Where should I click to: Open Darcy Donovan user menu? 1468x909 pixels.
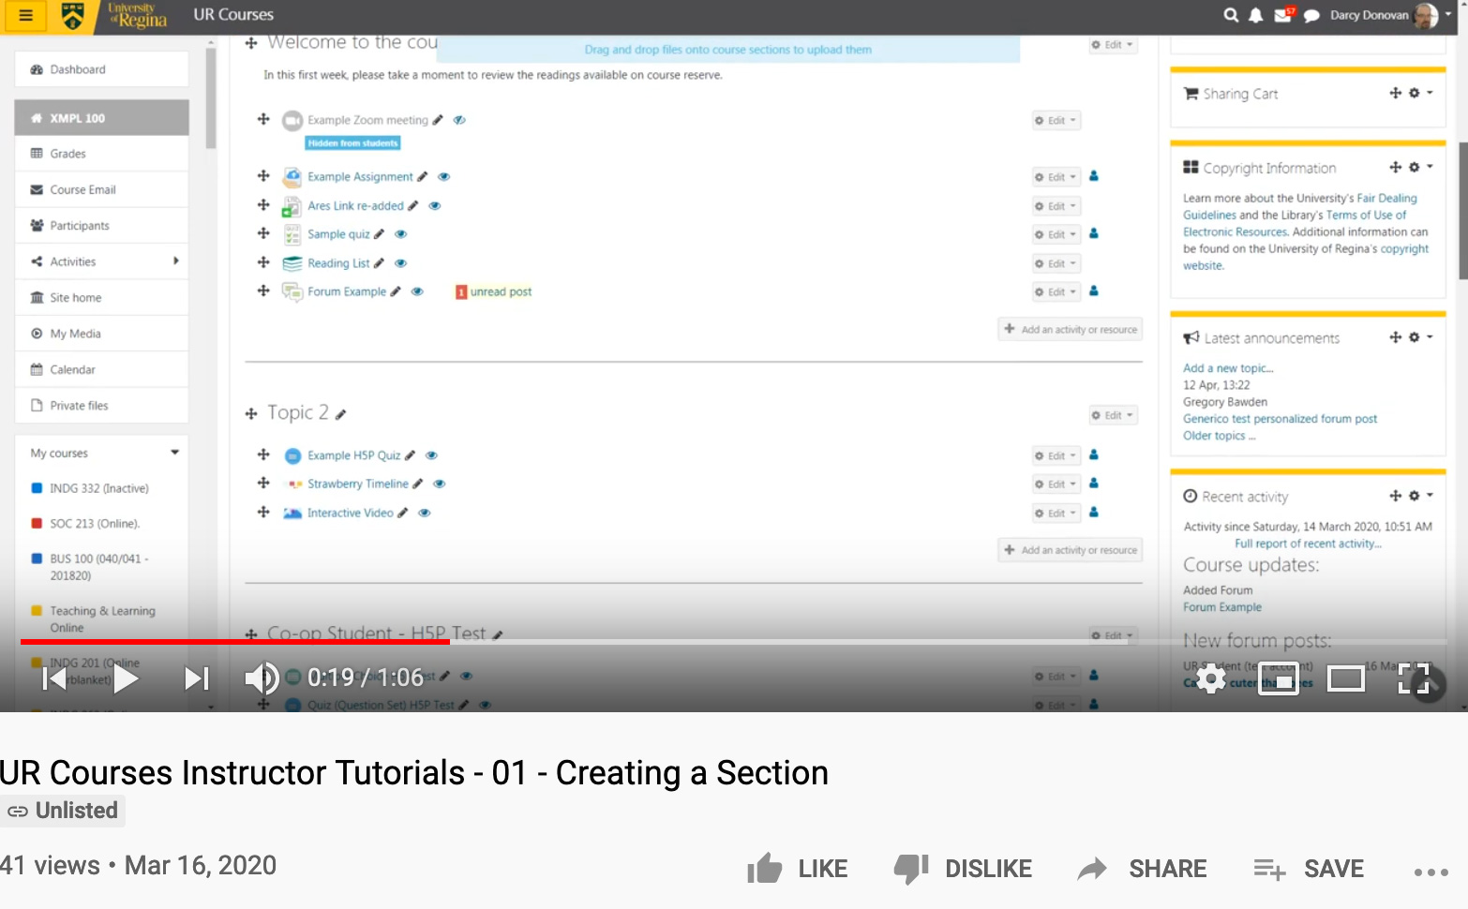click(x=1390, y=15)
